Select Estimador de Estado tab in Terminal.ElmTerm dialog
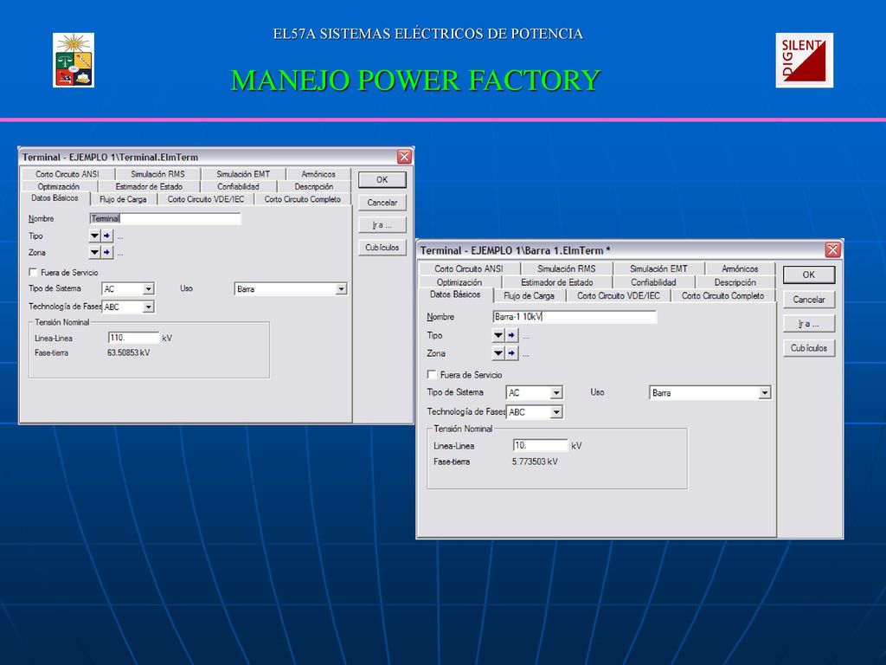Screen dimensions: 886x665 tap(149, 187)
